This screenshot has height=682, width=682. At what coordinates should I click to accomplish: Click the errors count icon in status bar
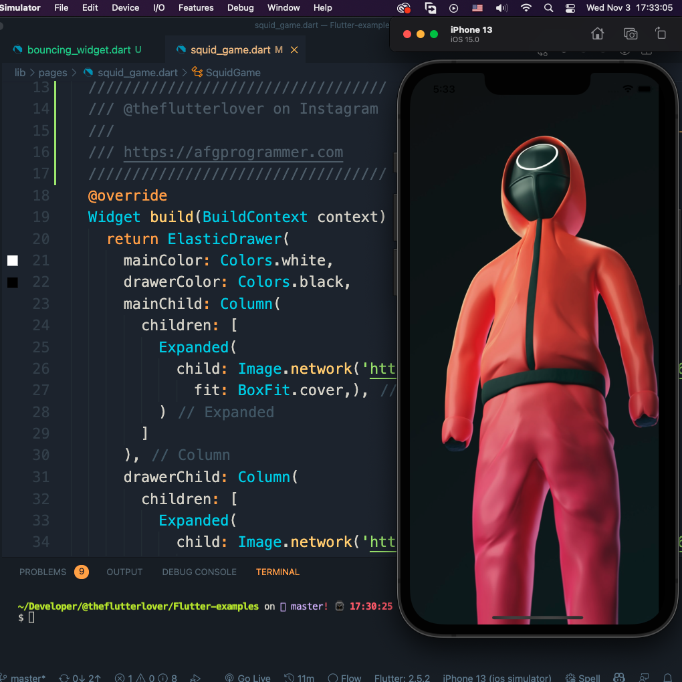pos(120,677)
